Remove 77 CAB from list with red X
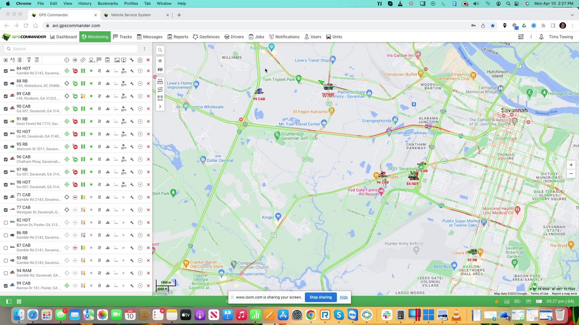579x325 pixels. [x=148, y=210]
